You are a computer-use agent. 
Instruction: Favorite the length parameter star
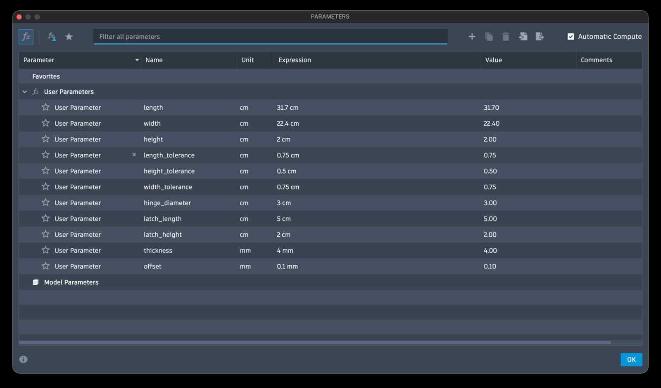(45, 107)
